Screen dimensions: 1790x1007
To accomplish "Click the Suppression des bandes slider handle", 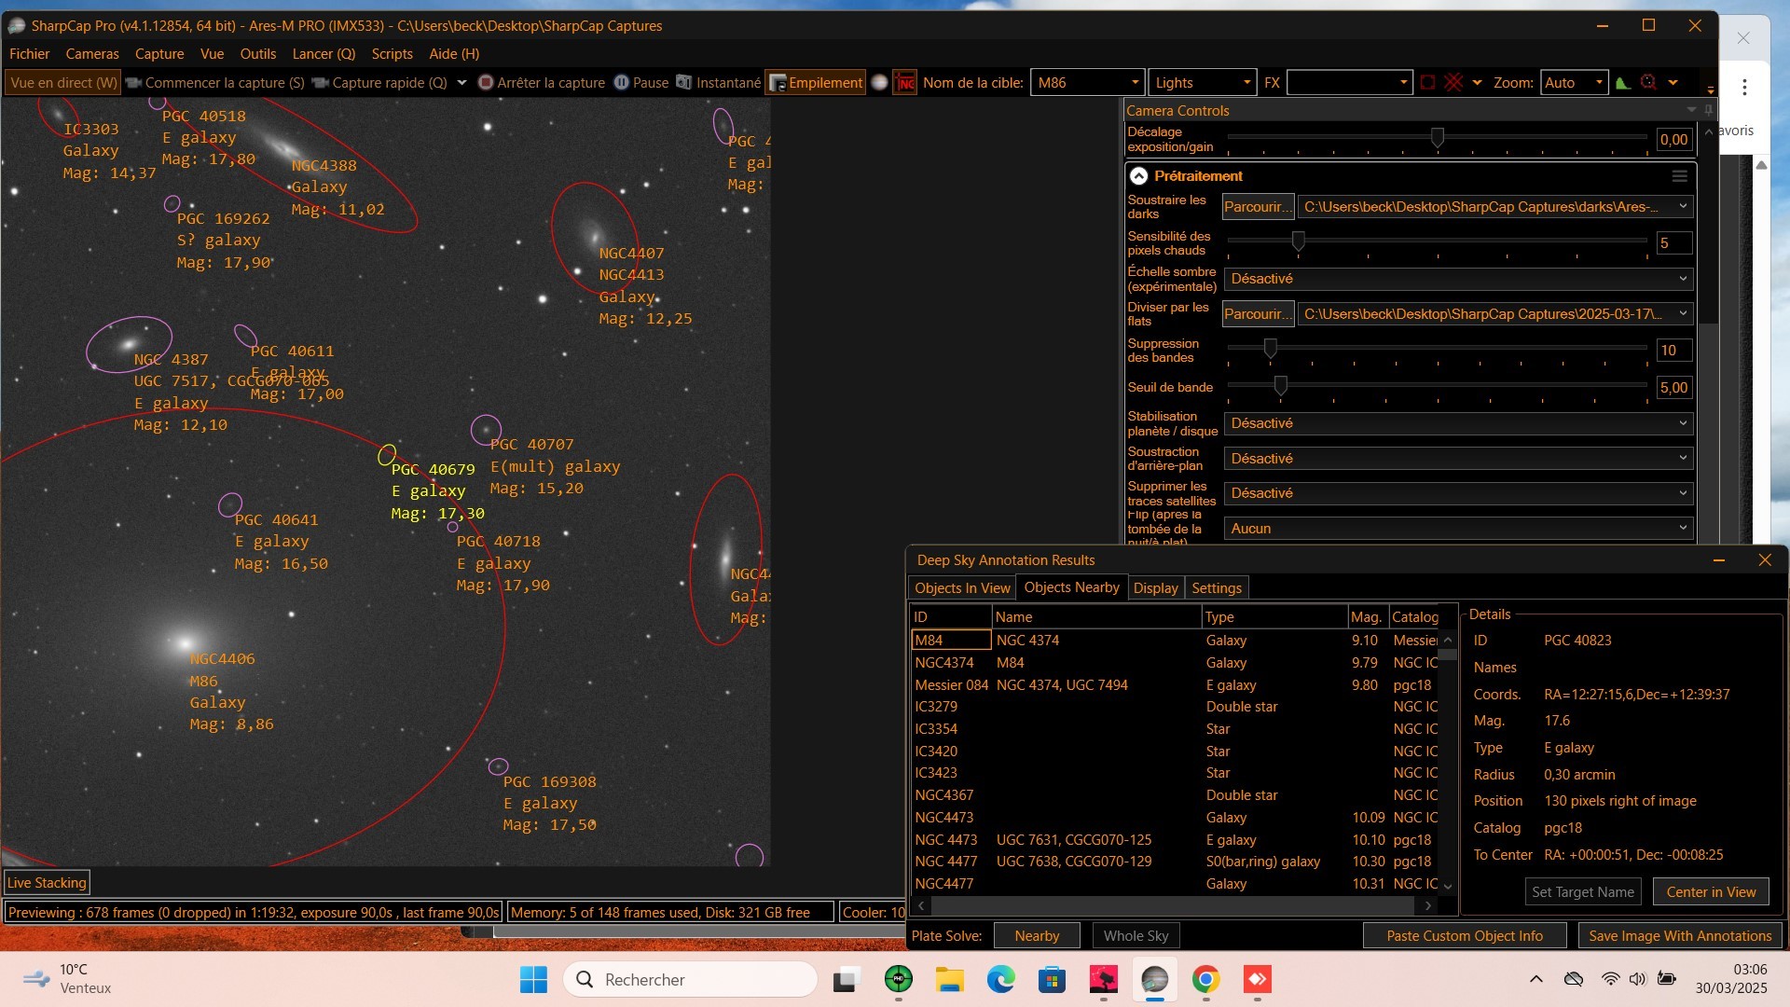I will pyautogui.click(x=1270, y=349).
